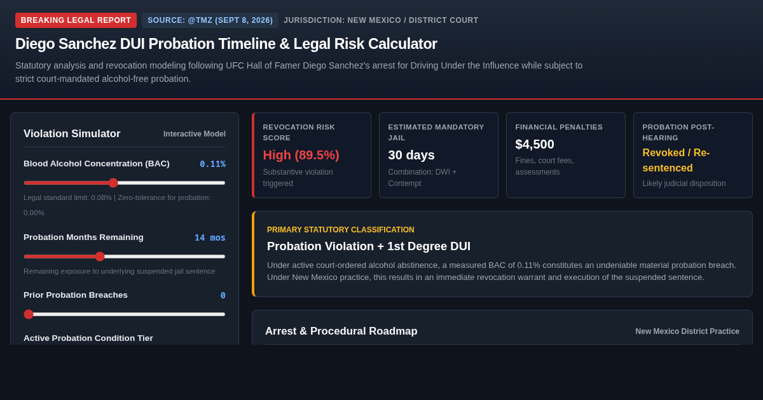The image size is (763, 400).
Task: Click the Source @TMZ badge
Action: pyautogui.click(x=210, y=20)
